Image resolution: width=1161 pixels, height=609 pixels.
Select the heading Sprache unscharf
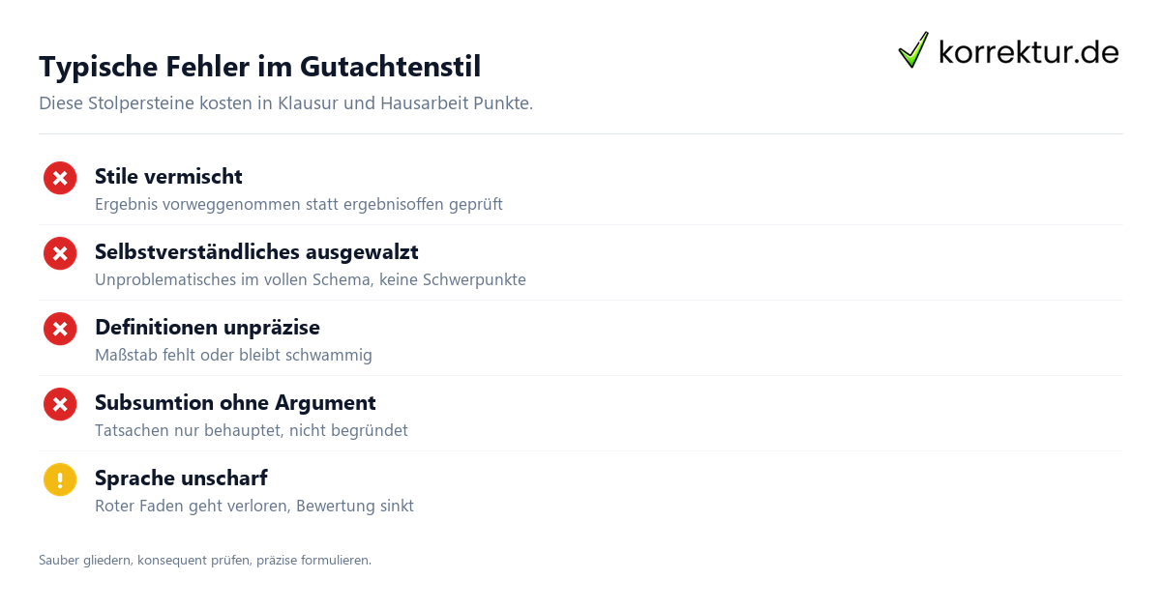(x=181, y=478)
